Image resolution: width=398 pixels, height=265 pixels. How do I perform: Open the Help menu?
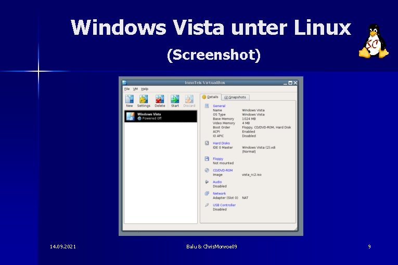[x=145, y=89]
